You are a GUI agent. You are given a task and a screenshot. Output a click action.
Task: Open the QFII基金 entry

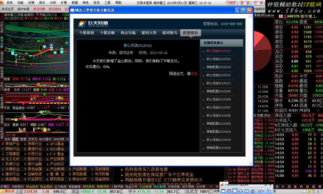[x=57, y=144]
